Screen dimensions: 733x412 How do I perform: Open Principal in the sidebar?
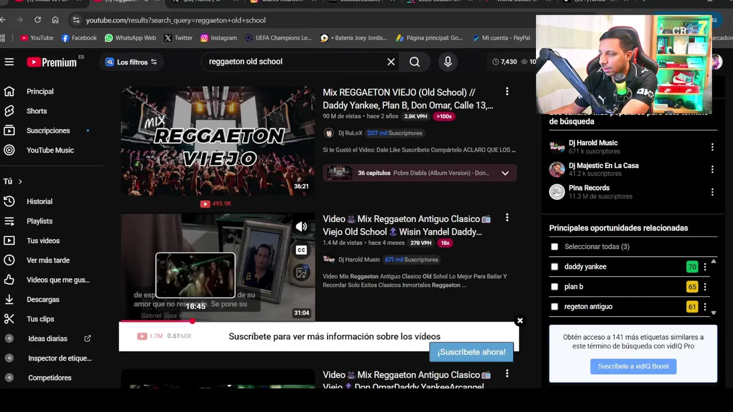(x=40, y=92)
